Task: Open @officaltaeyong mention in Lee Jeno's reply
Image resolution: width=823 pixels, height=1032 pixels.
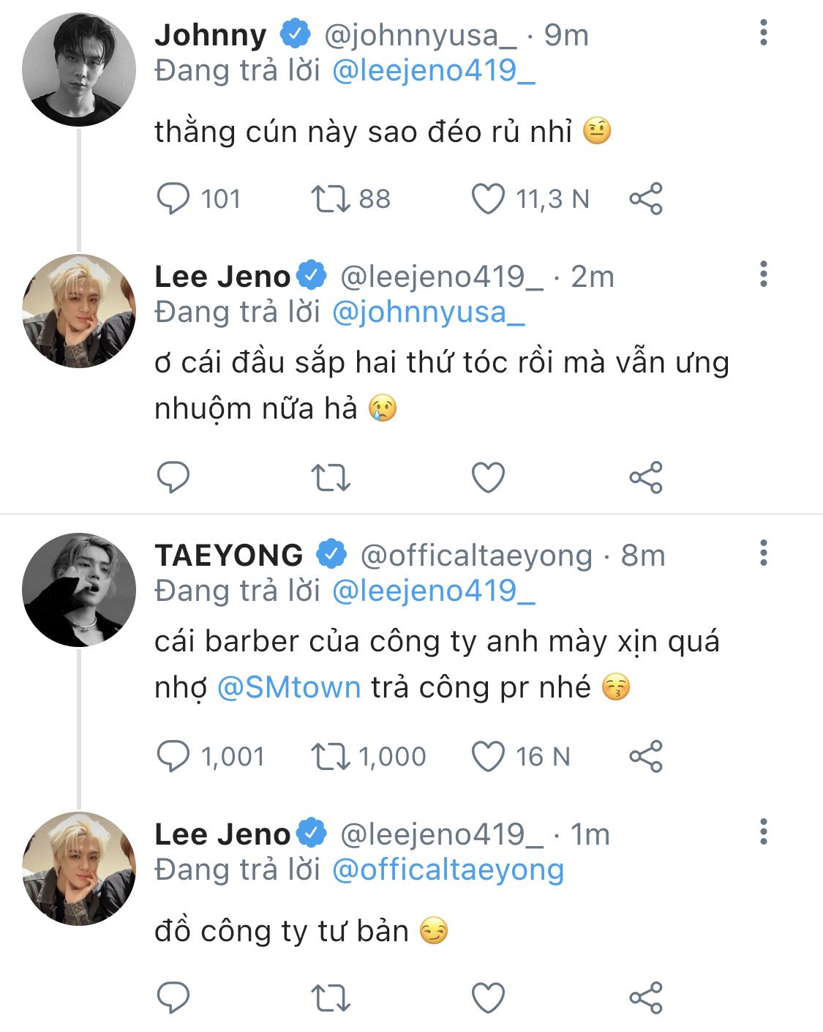Action: tap(448, 870)
